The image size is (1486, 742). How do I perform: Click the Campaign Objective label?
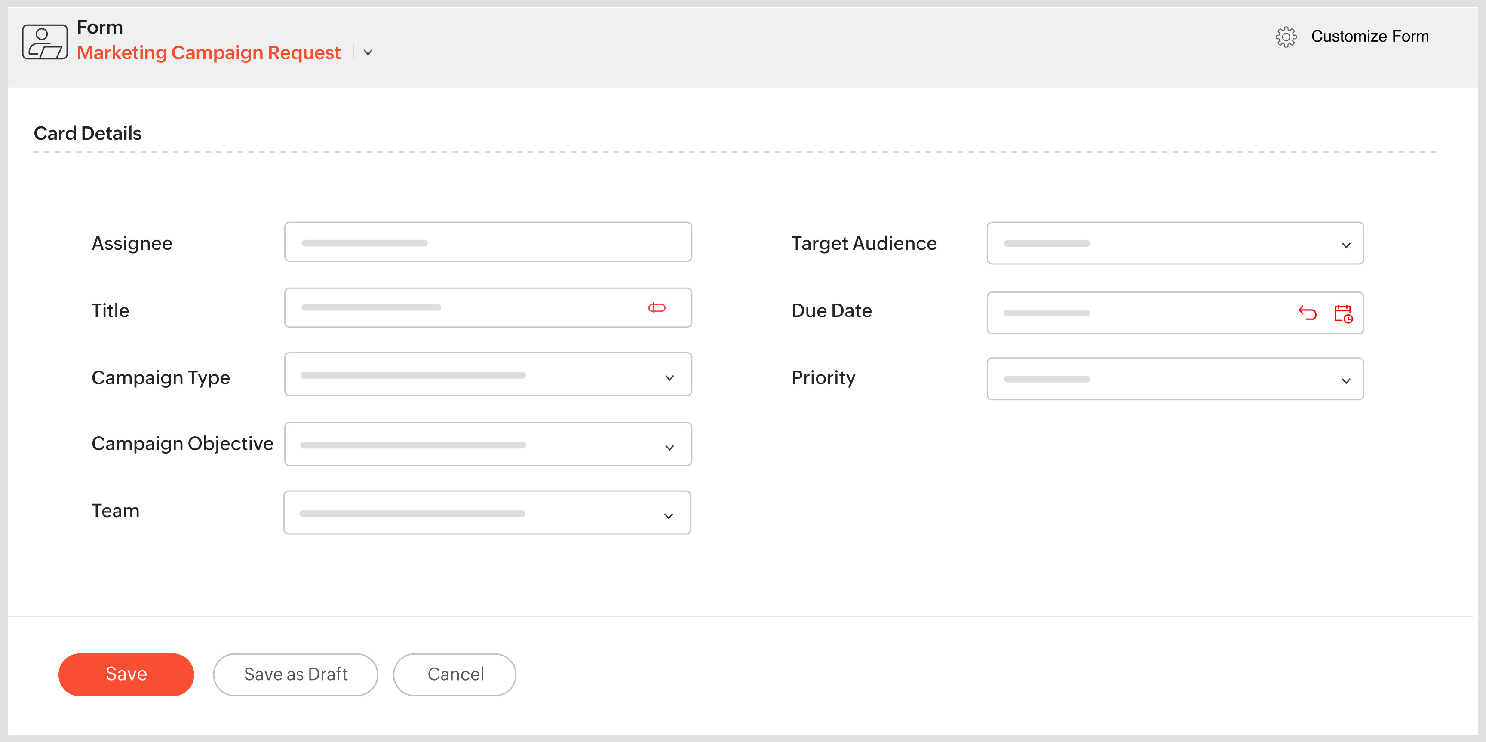coord(182,443)
